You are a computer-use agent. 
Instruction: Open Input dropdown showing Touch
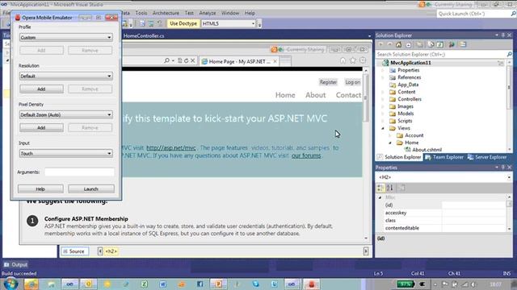66,154
